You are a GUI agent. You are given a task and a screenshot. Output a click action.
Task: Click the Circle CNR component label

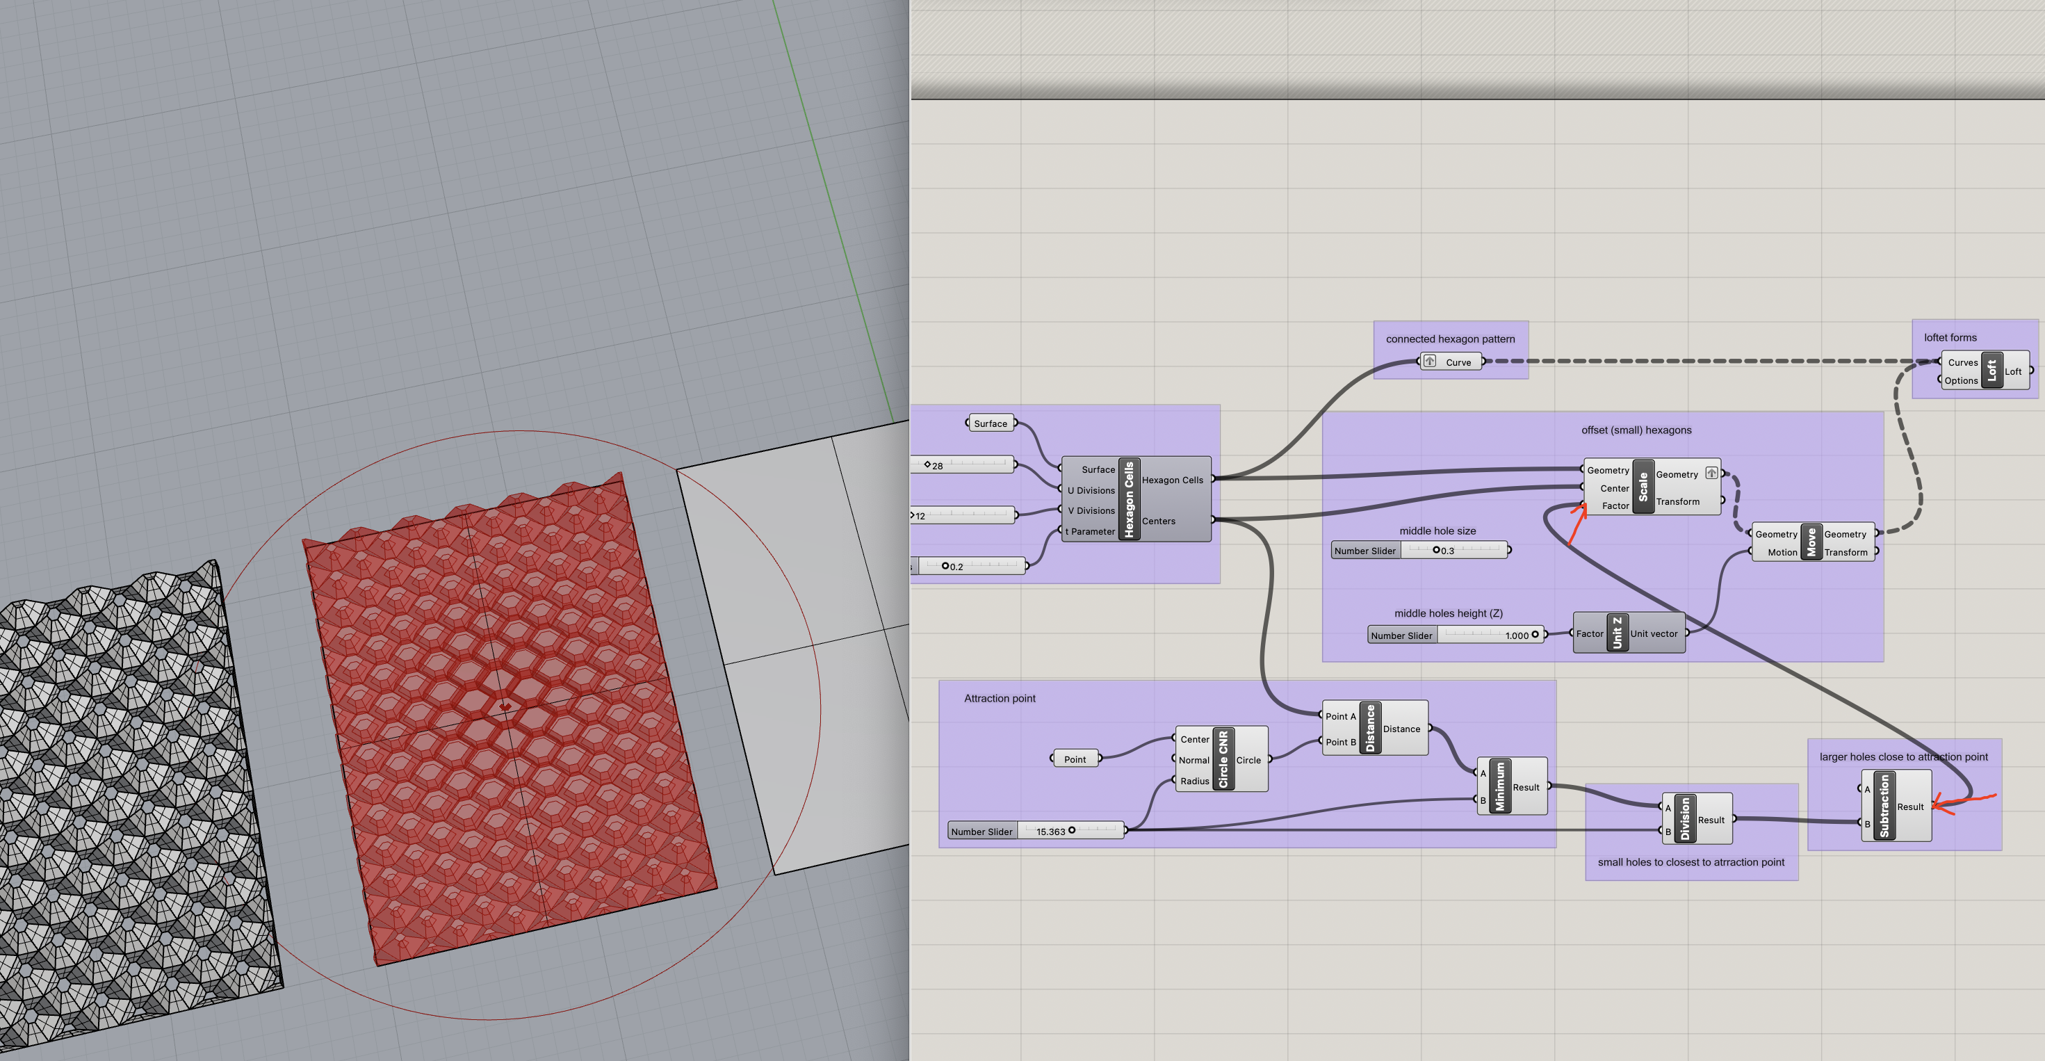click(1223, 759)
